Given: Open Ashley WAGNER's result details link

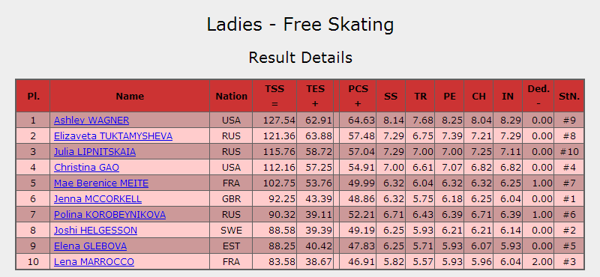Looking at the screenshot, I should click(91, 121).
